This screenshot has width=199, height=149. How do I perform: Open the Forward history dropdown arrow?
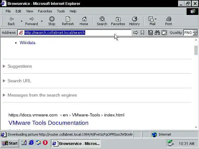pos(42,21)
